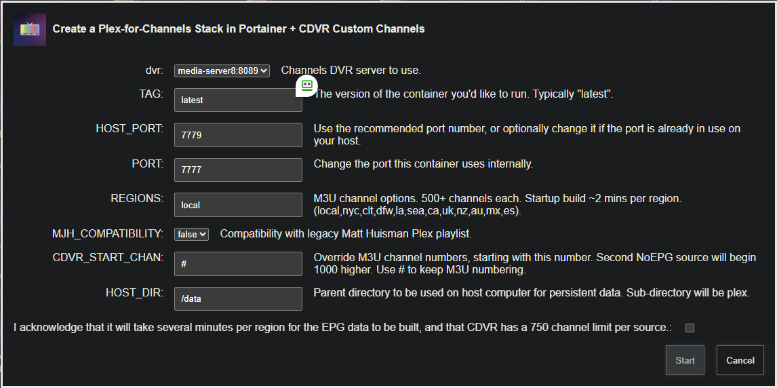Click the acknowledgement sentence text

[342, 328]
